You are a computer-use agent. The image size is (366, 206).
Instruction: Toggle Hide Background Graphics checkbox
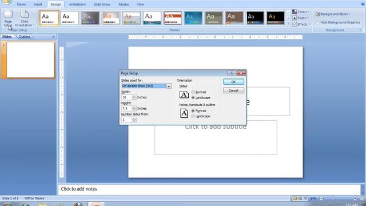tap(317, 22)
